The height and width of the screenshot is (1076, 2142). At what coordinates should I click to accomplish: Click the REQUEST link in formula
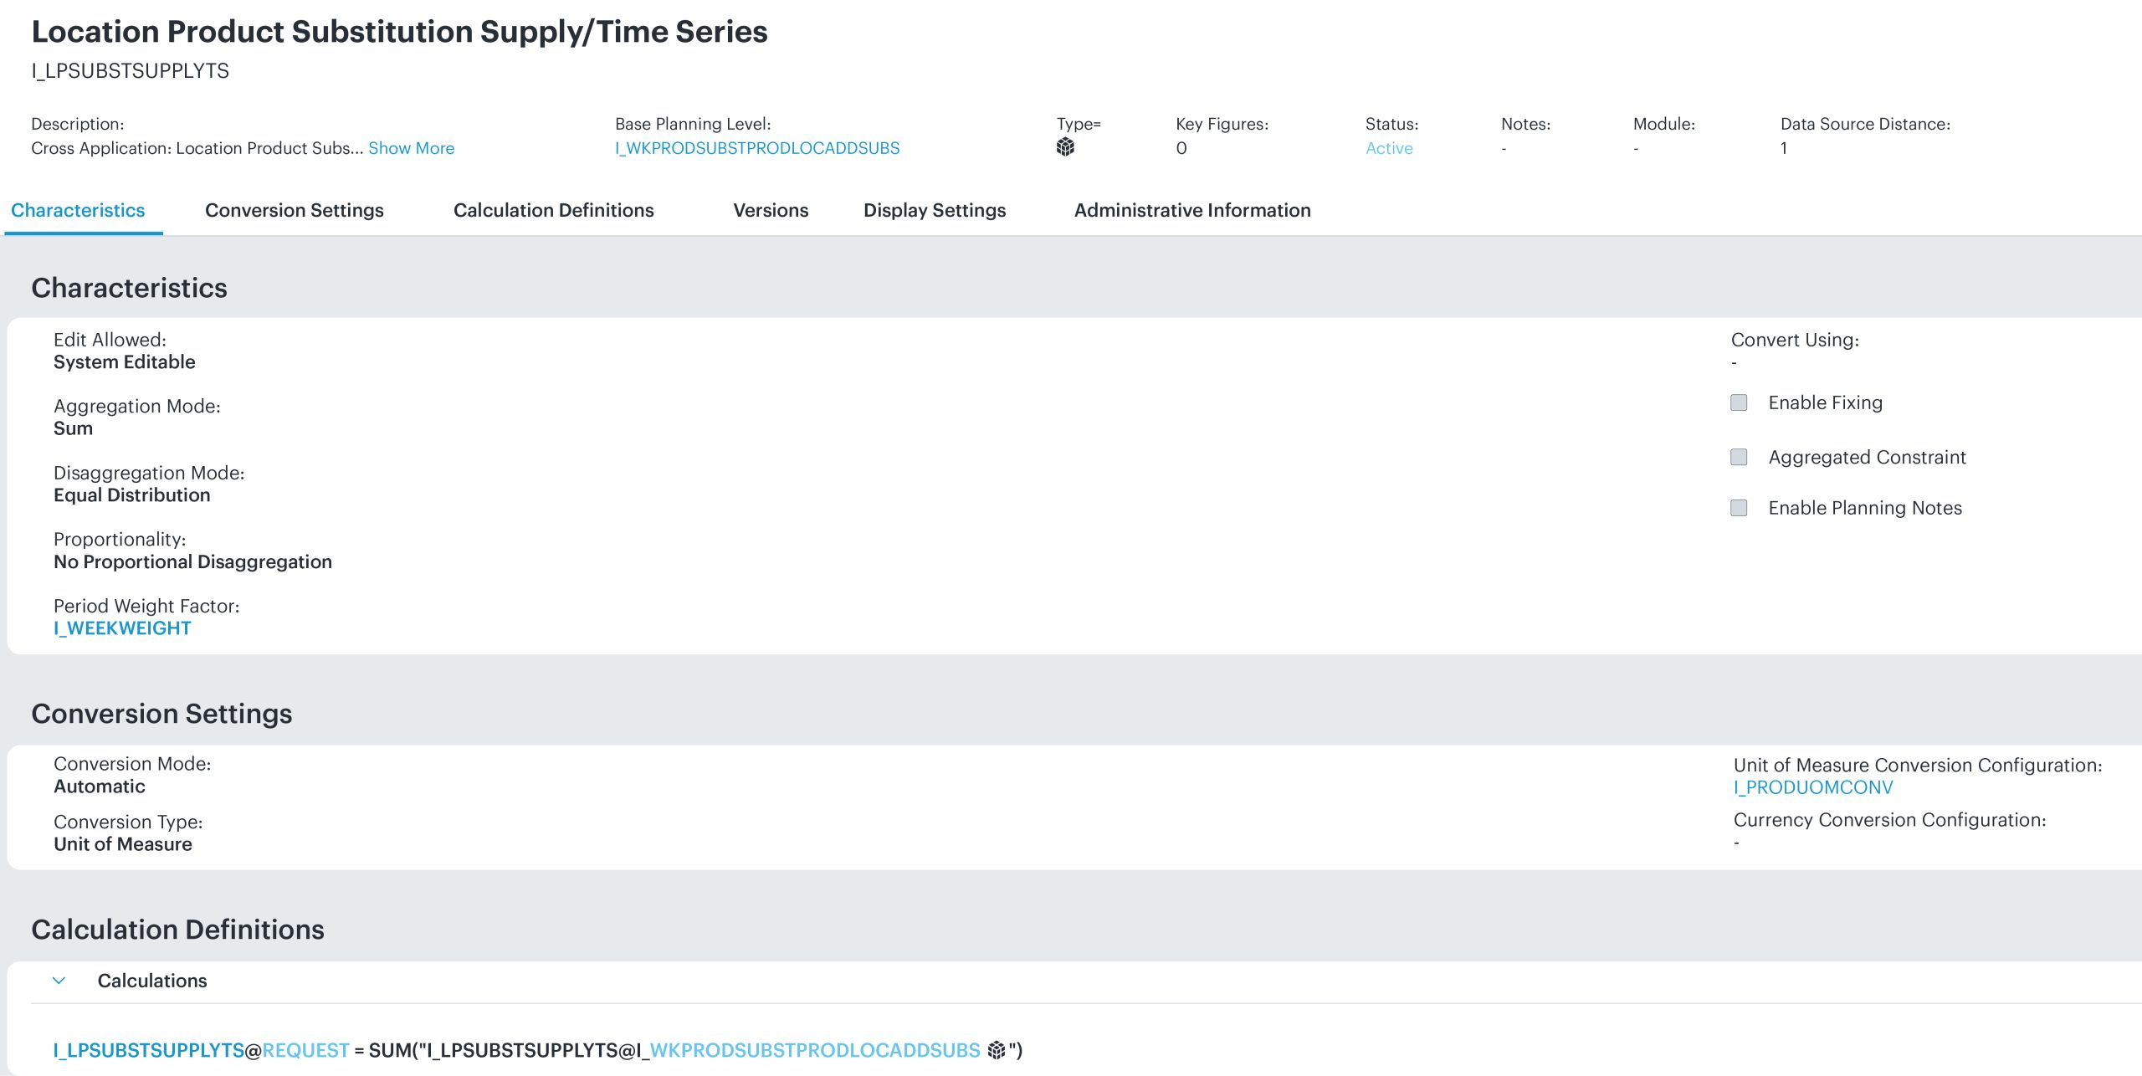click(305, 1050)
